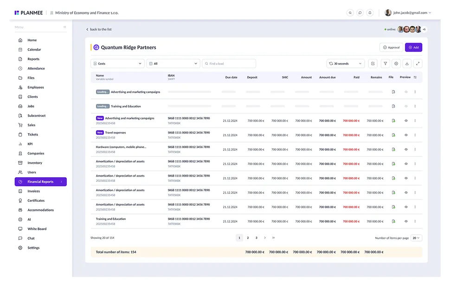Jump to last page with double arrow
This screenshot has height=283, width=450.
[x=274, y=238]
